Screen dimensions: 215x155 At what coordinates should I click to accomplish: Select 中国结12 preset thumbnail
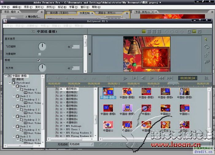click(108, 125)
